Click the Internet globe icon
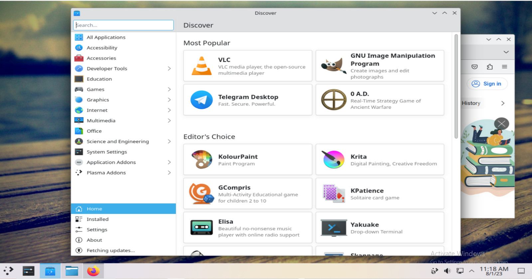This screenshot has height=279, width=532. pos(79,110)
